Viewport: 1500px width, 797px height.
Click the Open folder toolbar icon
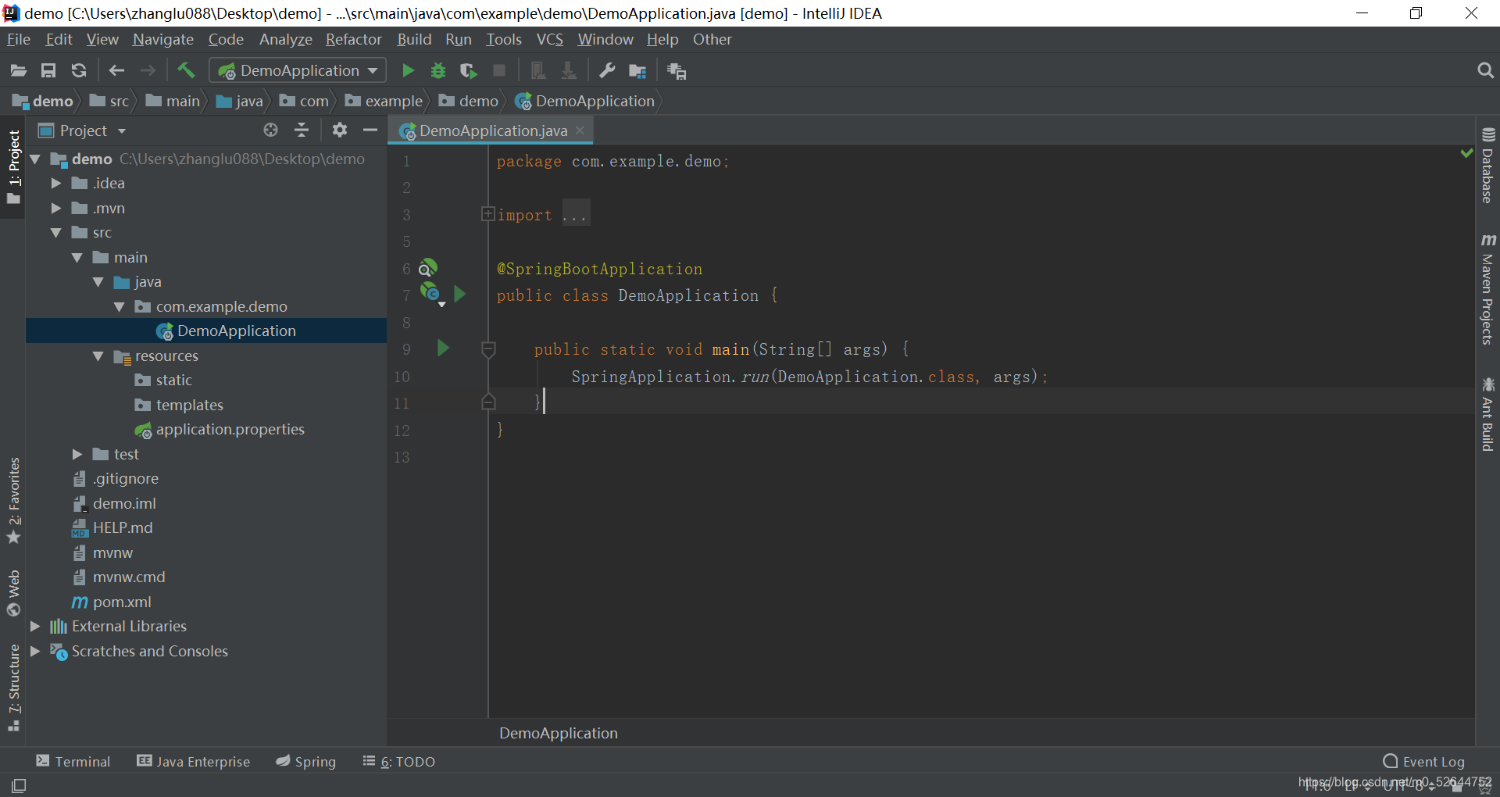click(x=18, y=71)
